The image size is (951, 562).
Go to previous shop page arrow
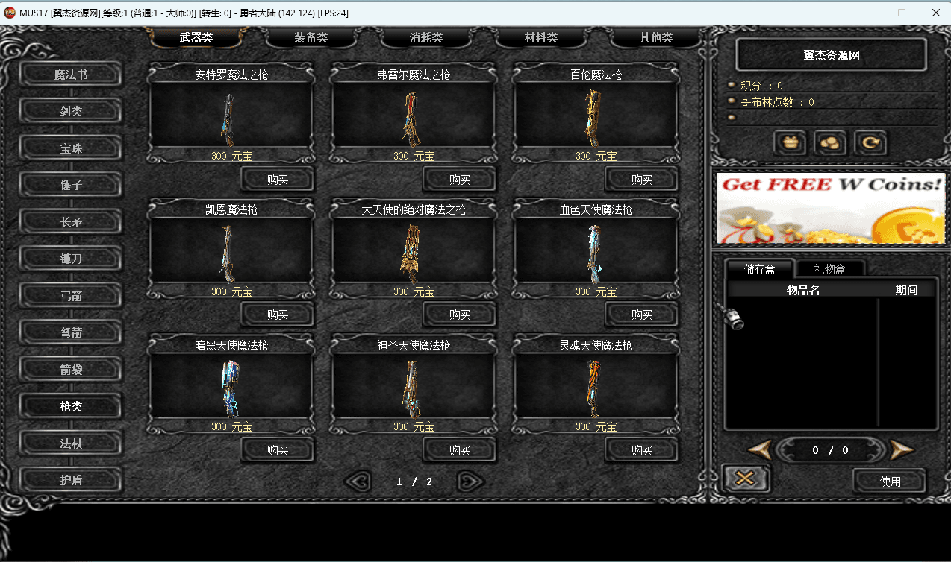click(359, 482)
